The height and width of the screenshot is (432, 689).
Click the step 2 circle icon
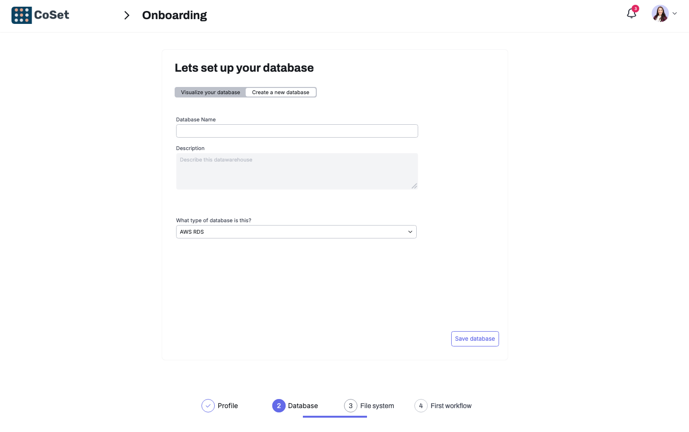(x=279, y=406)
